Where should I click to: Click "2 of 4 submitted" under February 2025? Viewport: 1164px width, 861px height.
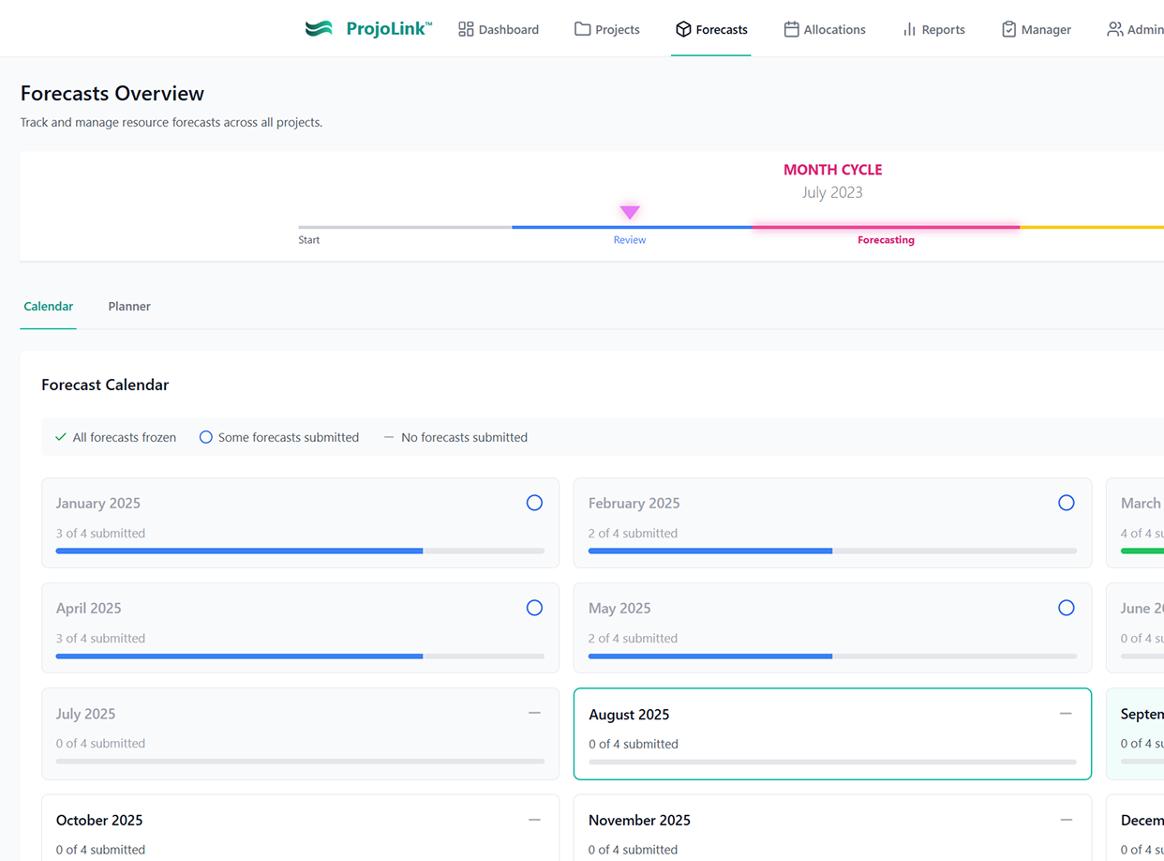click(x=633, y=533)
